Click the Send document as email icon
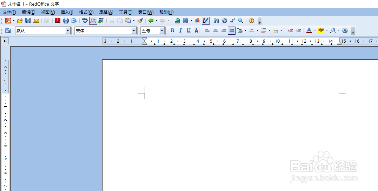Image resolution: width=378 pixels, height=191 pixels. (x=36, y=21)
